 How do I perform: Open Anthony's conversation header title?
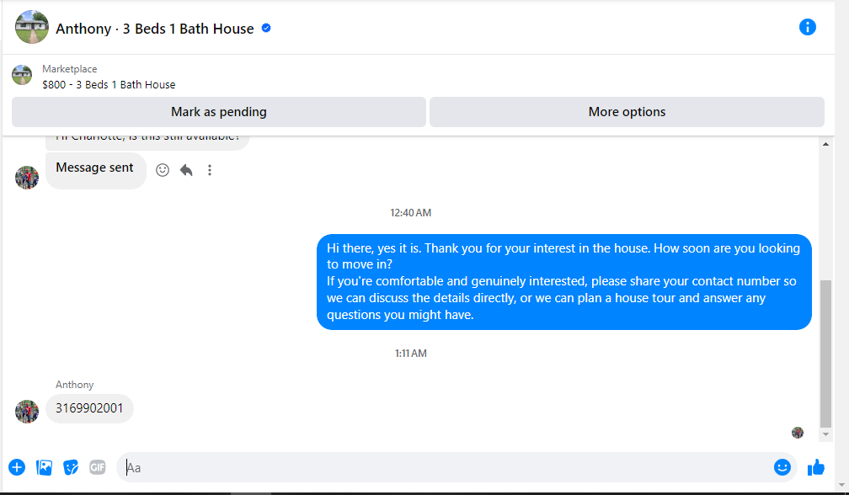(155, 29)
